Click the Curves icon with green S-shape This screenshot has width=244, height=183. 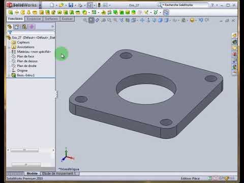pos(156,12)
